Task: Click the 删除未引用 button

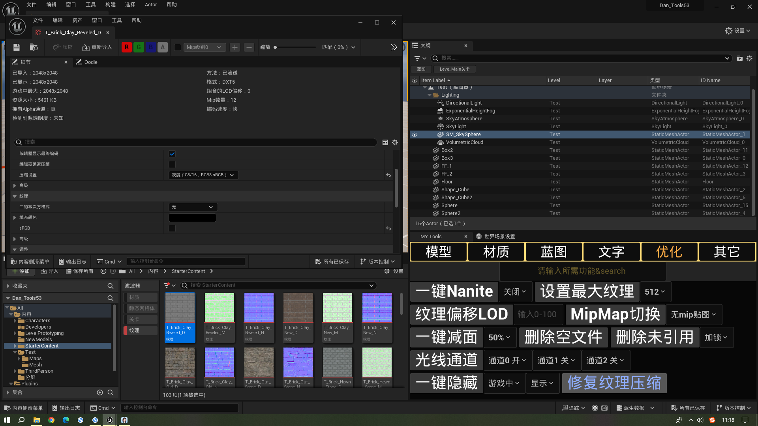Action: pos(655,337)
